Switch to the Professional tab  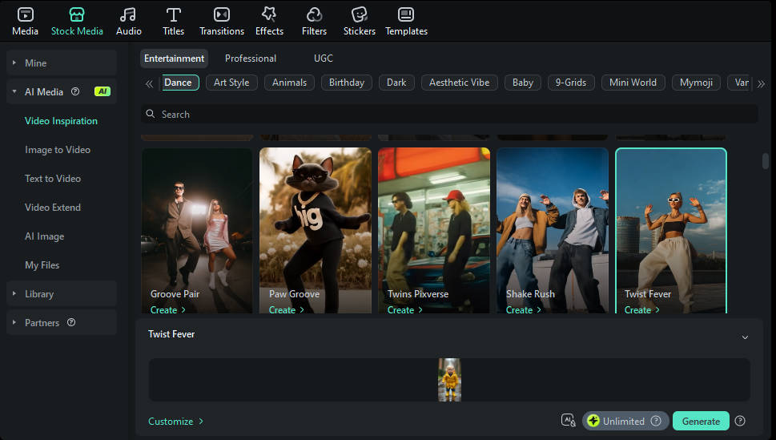[x=251, y=59]
